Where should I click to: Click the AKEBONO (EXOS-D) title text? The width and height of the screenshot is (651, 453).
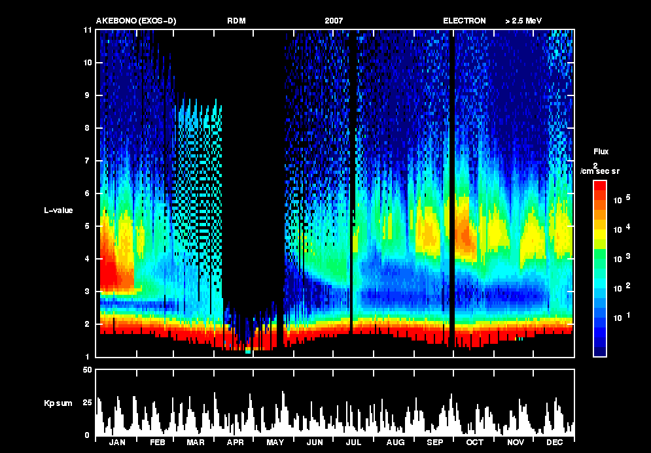(136, 21)
